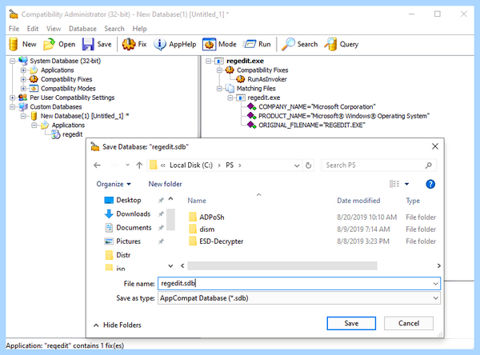
Task: Select the dism folder
Action: 207,229
